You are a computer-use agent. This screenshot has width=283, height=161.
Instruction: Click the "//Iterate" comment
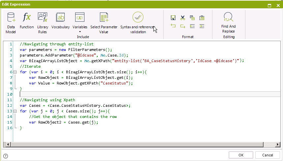(30, 66)
